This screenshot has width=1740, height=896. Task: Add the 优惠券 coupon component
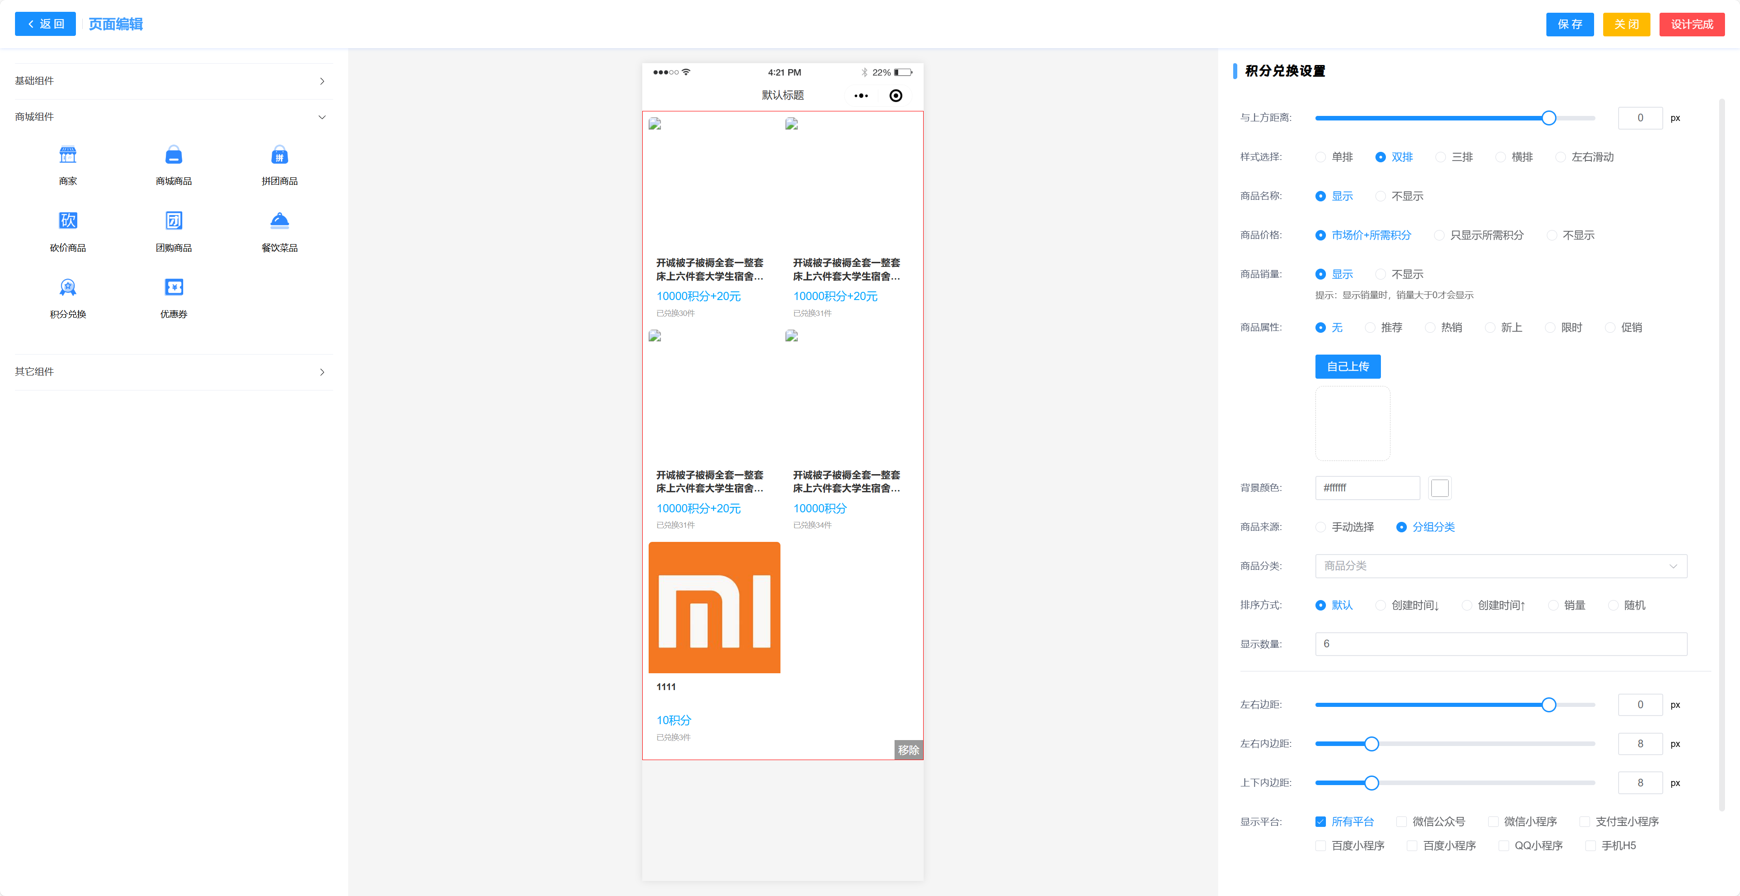tap(174, 288)
